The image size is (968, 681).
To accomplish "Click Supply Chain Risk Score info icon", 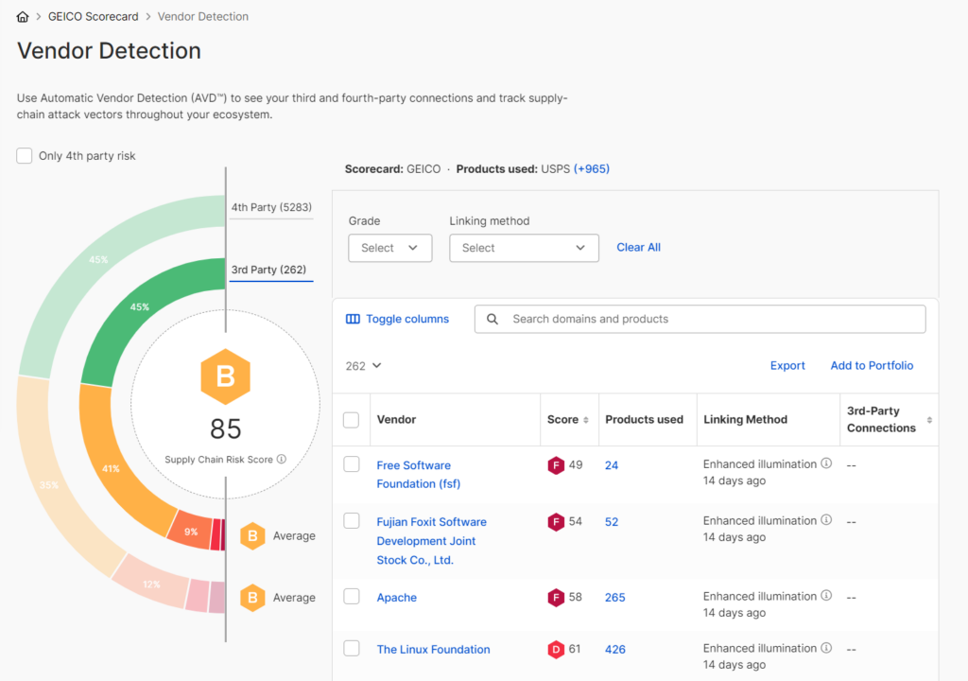I will tap(282, 459).
